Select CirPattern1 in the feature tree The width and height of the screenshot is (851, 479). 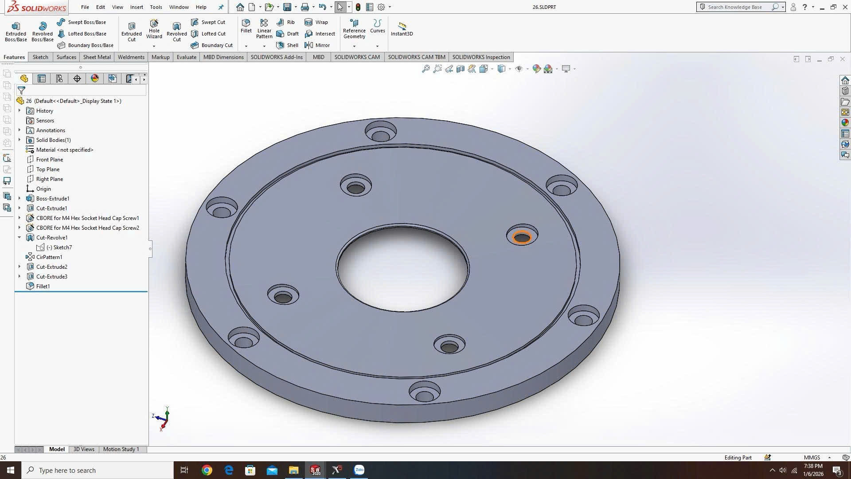click(x=49, y=257)
